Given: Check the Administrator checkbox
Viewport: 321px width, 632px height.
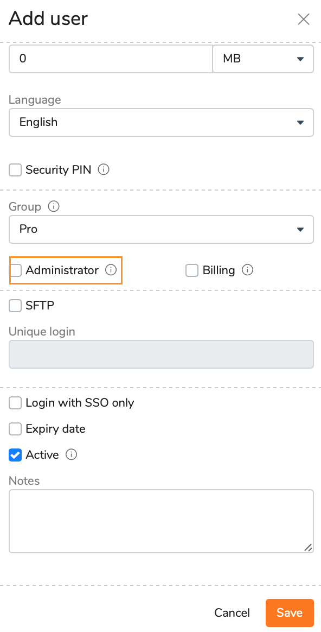Looking at the screenshot, I should coord(15,270).
